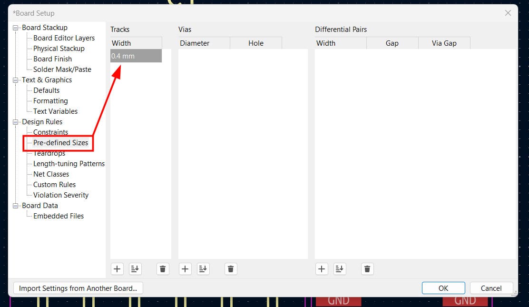Select the Board Stackup category label
This screenshot has height=307, width=529.
coord(45,28)
